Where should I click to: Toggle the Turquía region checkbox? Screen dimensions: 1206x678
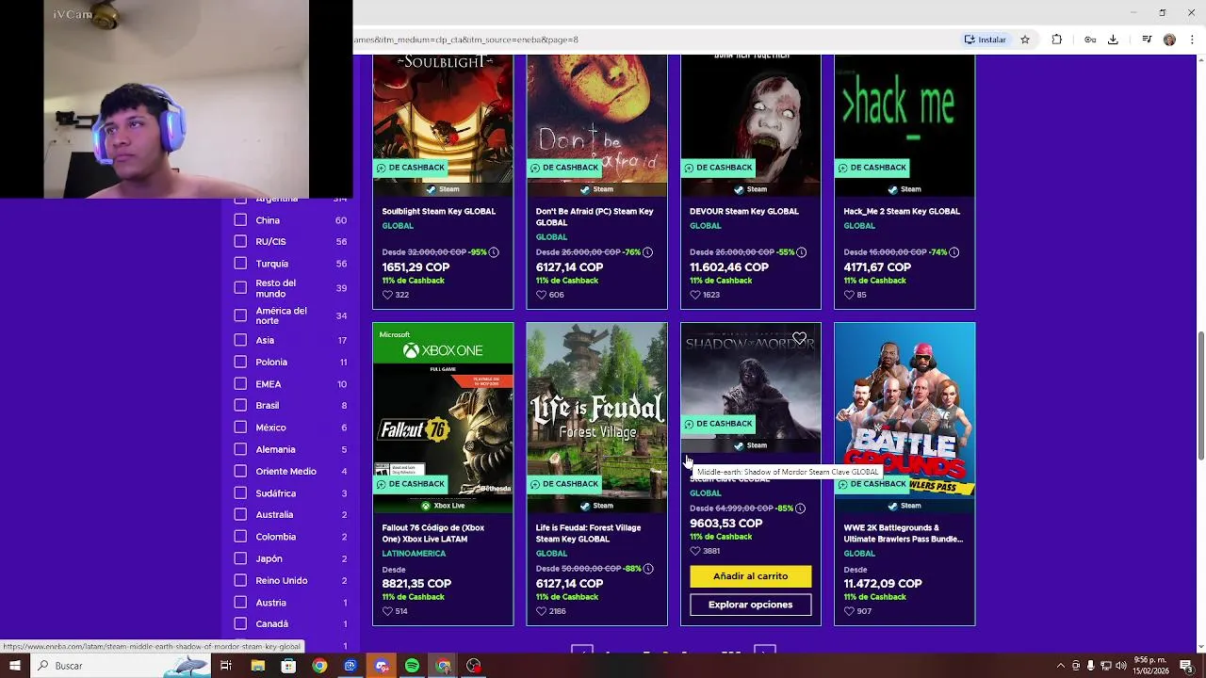click(x=240, y=264)
